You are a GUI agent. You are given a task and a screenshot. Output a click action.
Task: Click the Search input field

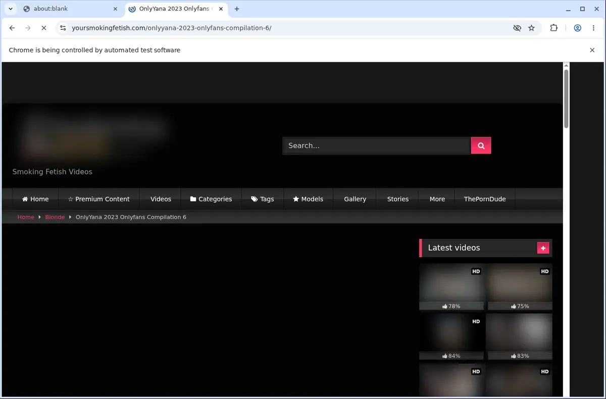click(377, 145)
